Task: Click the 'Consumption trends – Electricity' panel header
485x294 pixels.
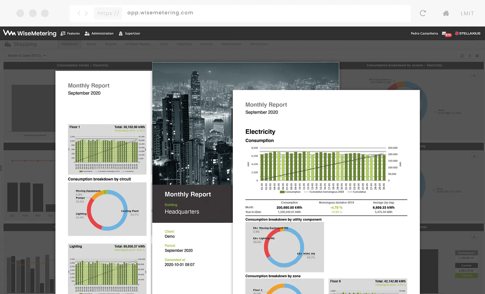Action: coord(82,65)
